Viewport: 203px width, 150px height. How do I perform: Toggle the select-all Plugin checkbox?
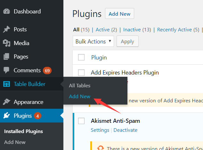pyautogui.click(x=81, y=58)
